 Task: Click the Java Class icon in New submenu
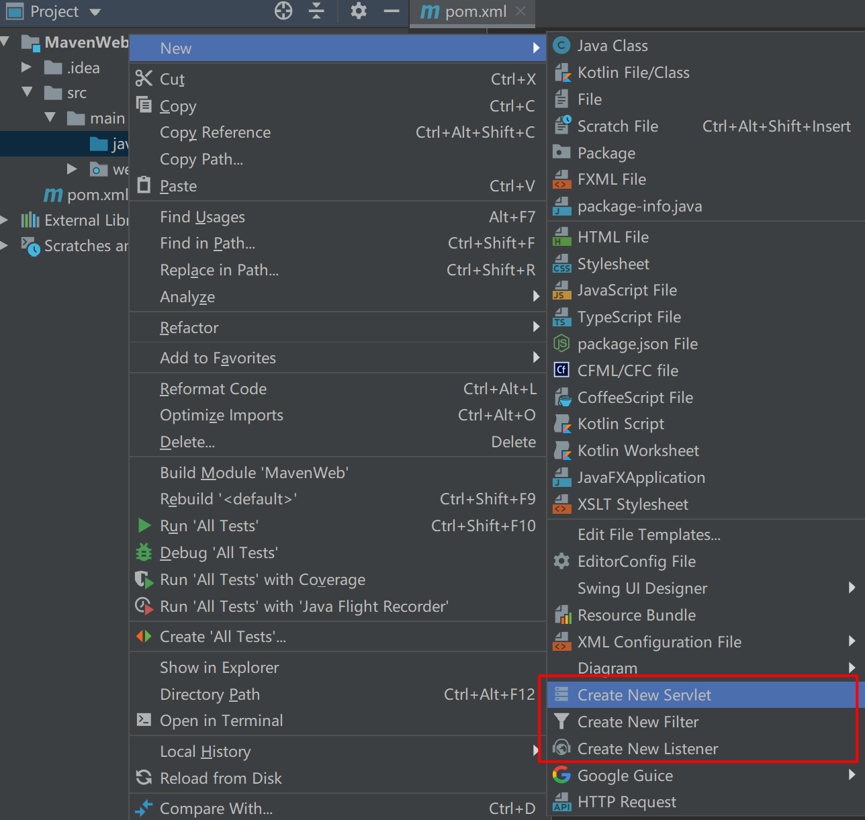click(561, 46)
